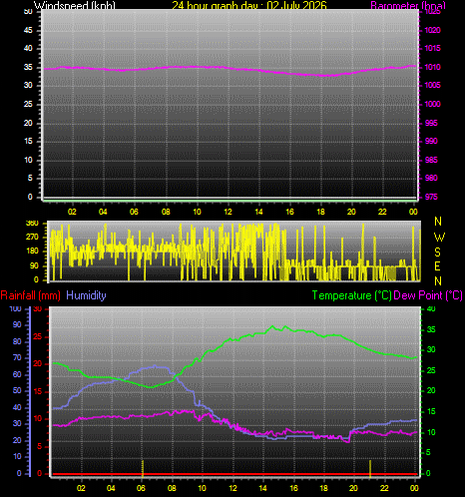Click the 15 value on the windspeed axis
Screen dimensions: 465x497
pos(28,141)
